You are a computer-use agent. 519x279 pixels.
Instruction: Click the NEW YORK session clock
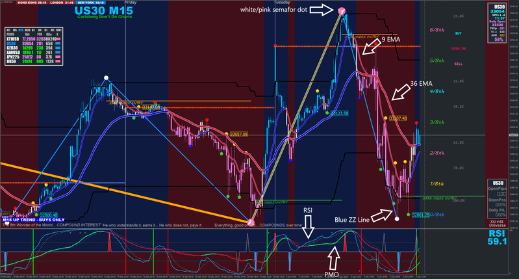click(91, 3)
